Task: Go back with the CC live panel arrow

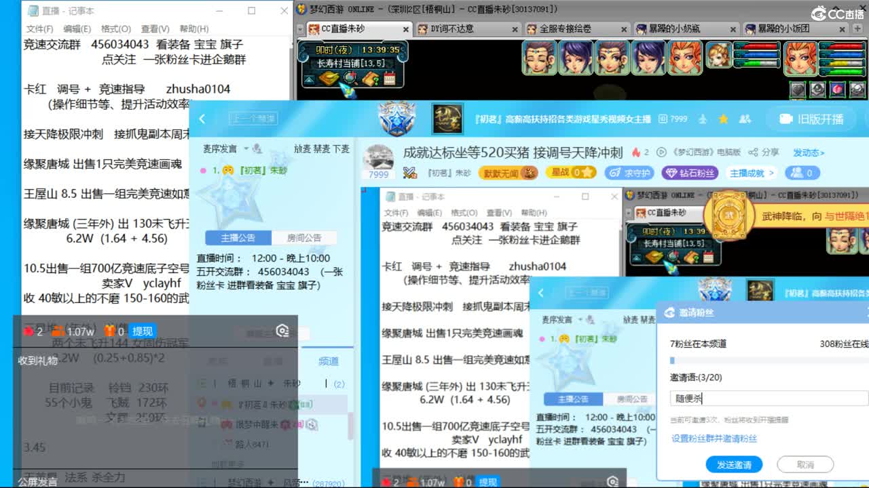Action: pyautogui.click(x=202, y=119)
